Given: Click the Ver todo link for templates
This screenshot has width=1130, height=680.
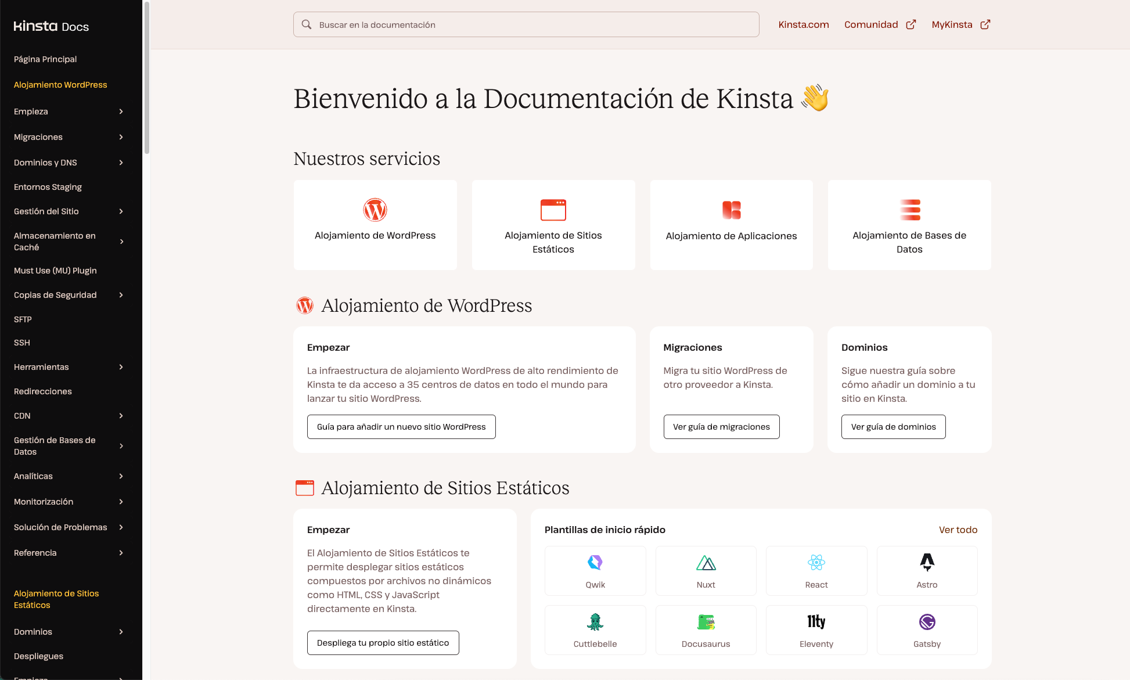Looking at the screenshot, I should click(x=958, y=530).
